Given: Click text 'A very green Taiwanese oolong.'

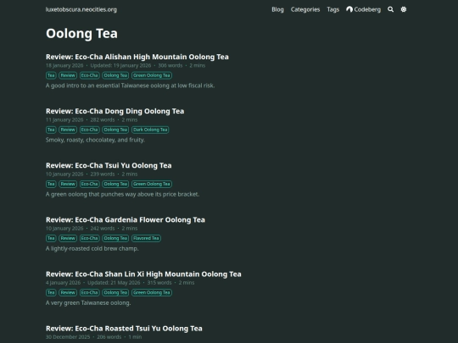Looking at the screenshot, I should (88, 302).
